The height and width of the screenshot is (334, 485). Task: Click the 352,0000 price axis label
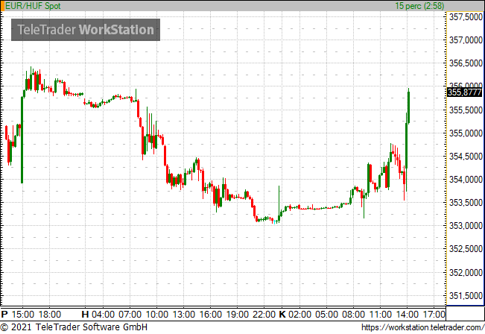point(466,272)
